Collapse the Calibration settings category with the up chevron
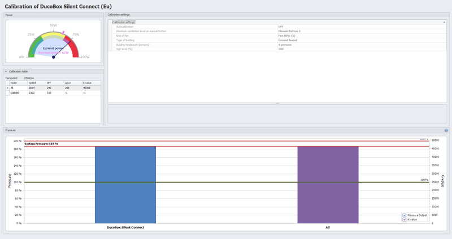452x239 pixels. click(444, 22)
